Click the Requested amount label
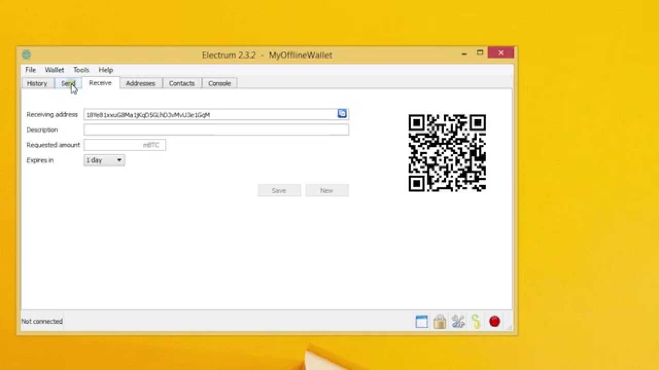The height and width of the screenshot is (370, 659). 53,145
